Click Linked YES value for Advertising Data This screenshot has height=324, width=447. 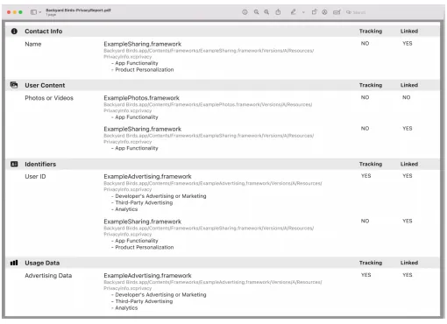tap(408, 275)
